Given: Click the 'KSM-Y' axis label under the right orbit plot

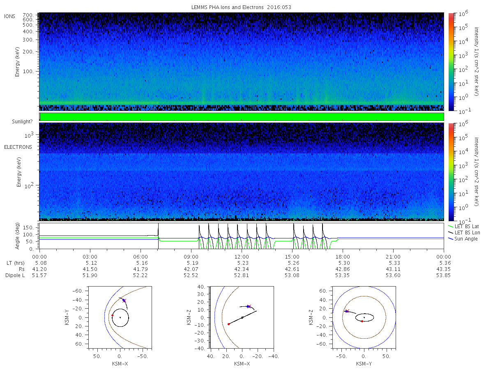Looking at the screenshot, I should pyautogui.click(x=364, y=363).
